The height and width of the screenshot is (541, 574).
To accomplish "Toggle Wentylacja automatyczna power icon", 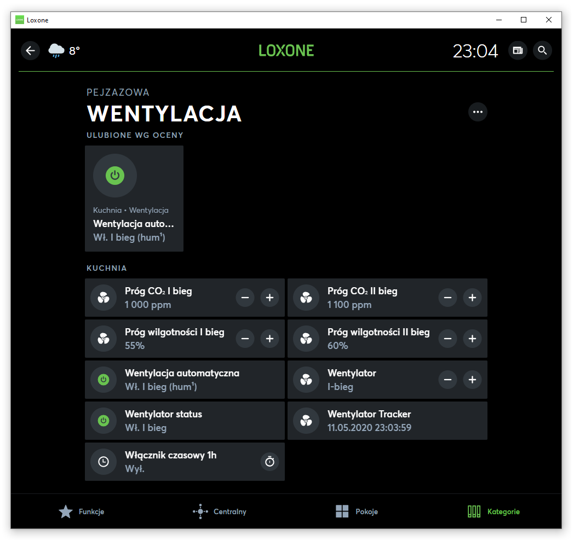I will click(x=104, y=380).
